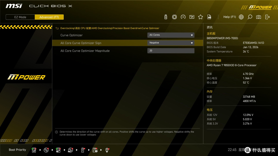
Task: Click memory capacity value 32768 MB
Action: (249, 97)
